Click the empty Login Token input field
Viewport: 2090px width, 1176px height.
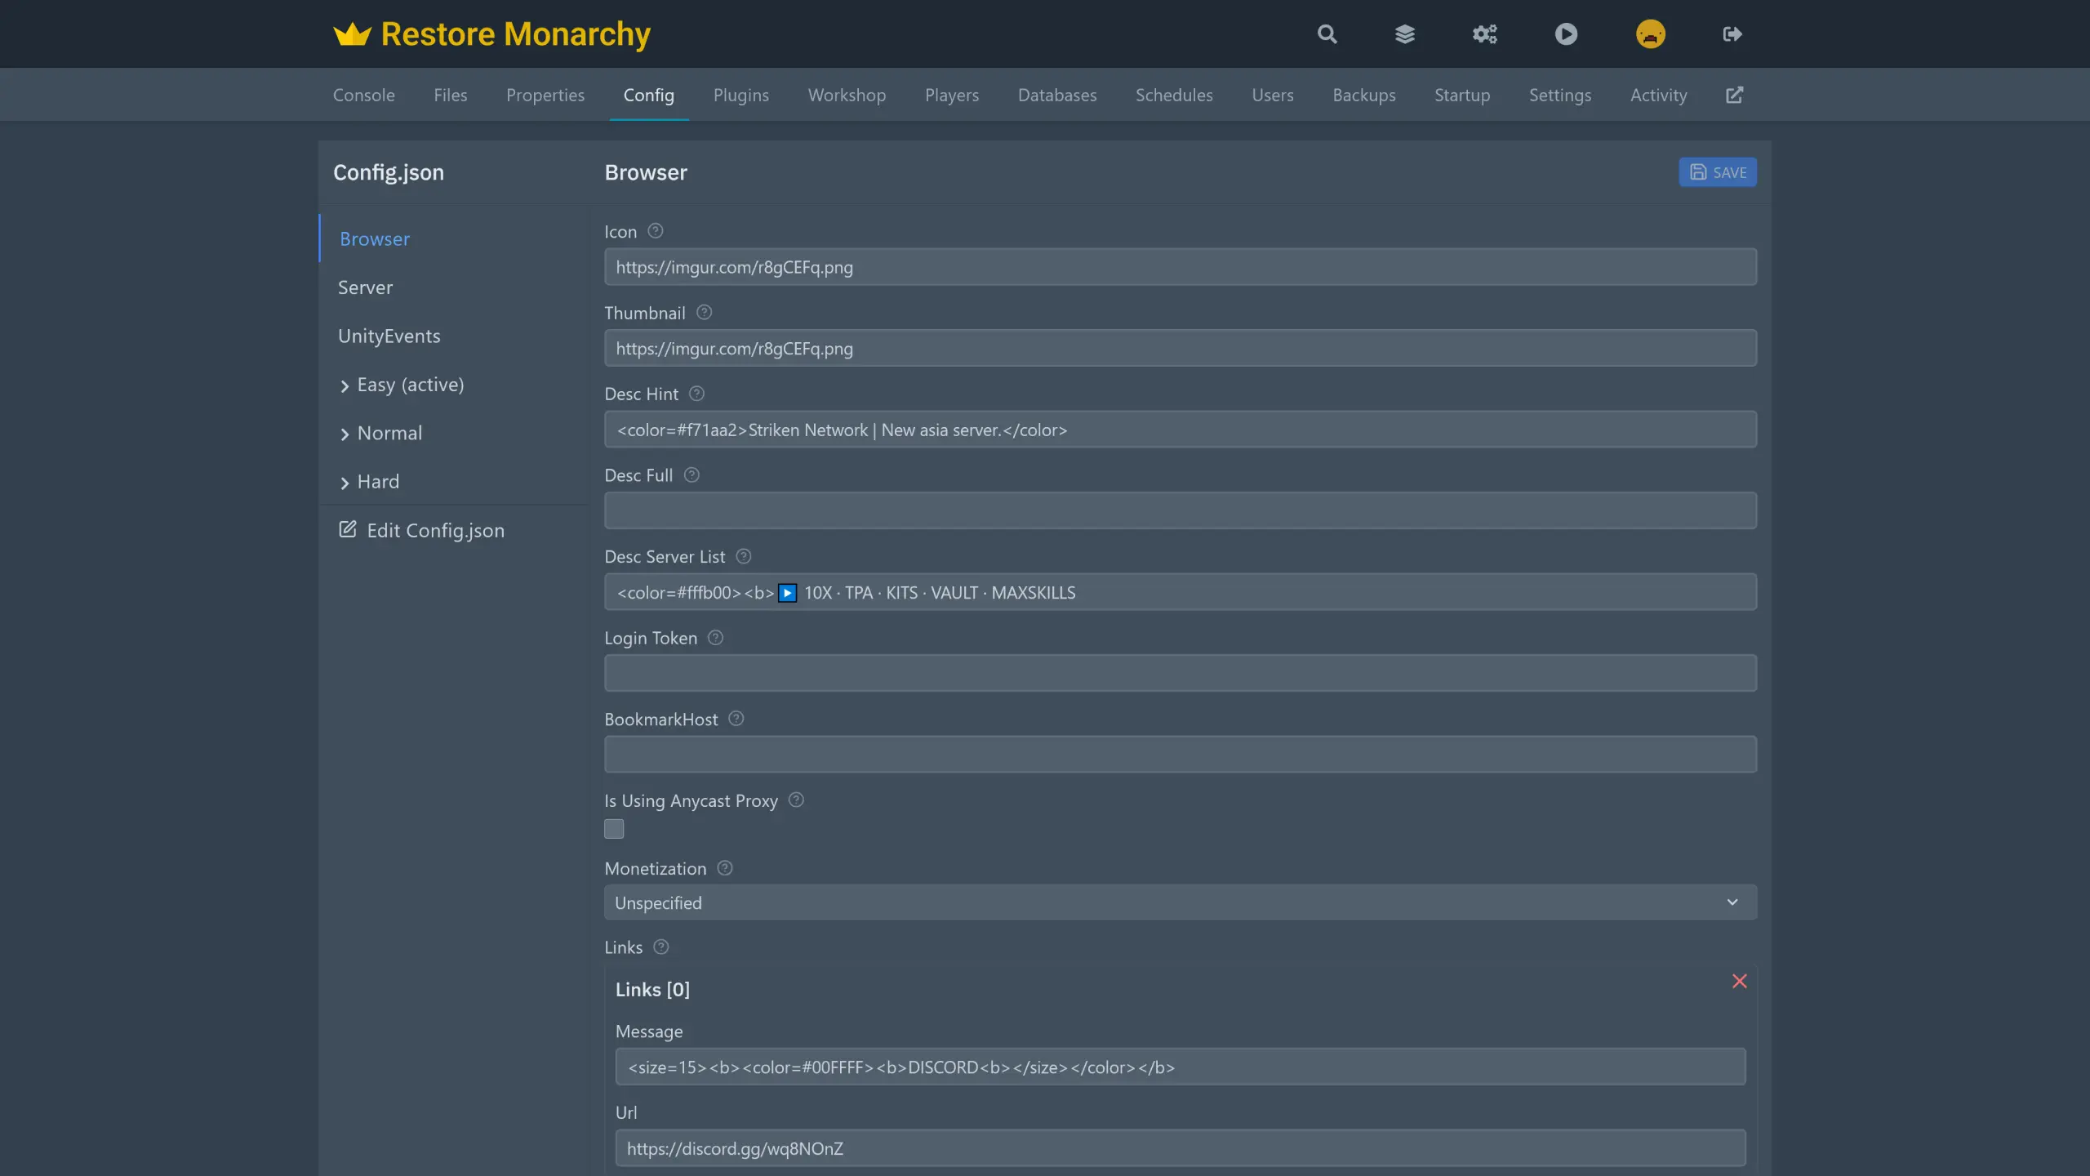point(1181,674)
